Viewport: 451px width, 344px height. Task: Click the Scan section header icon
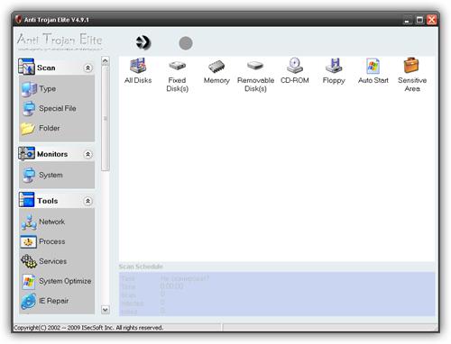point(26,67)
